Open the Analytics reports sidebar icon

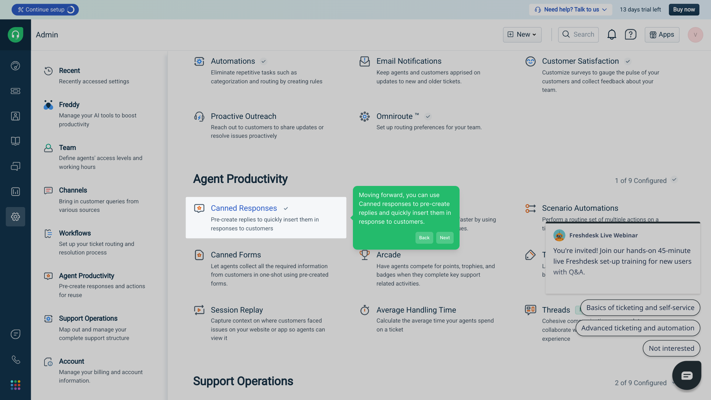click(16, 191)
